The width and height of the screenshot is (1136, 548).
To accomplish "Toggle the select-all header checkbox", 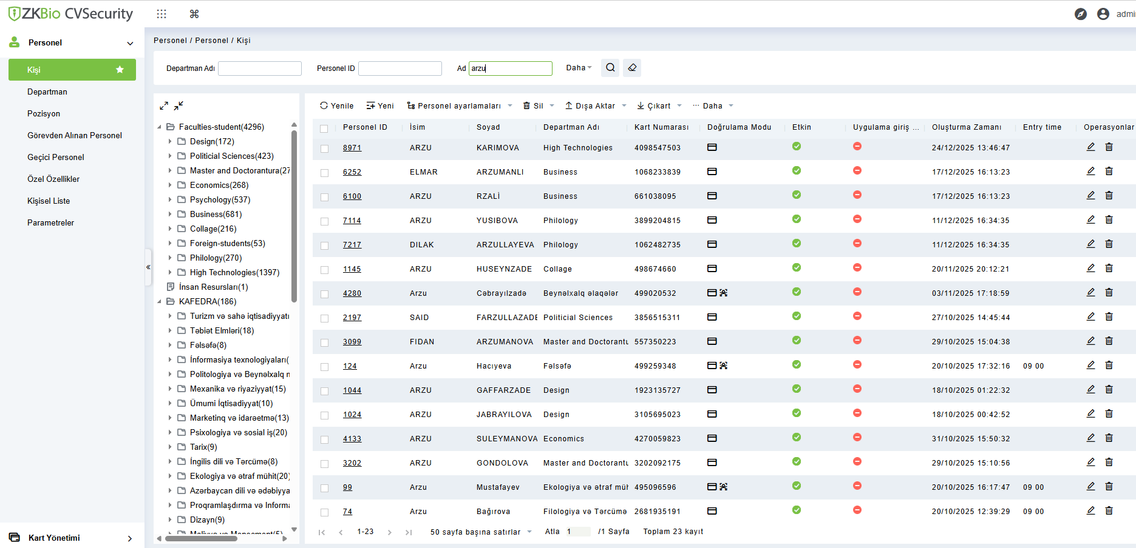I will (324, 129).
